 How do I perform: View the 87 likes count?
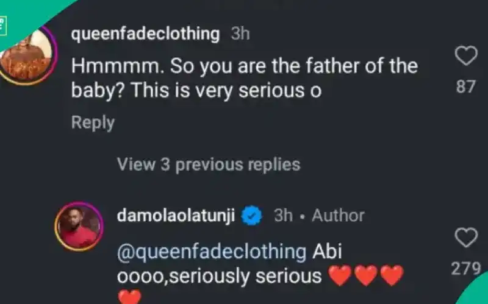coord(466,87)
